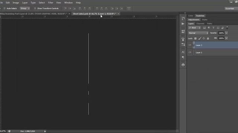
Task: Click Distribute Top Edges icon
Action: coord(97,8)
